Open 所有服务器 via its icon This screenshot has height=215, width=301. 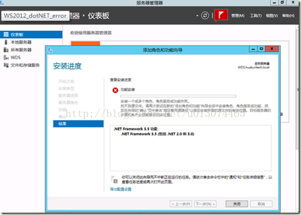tap(6, 50)
